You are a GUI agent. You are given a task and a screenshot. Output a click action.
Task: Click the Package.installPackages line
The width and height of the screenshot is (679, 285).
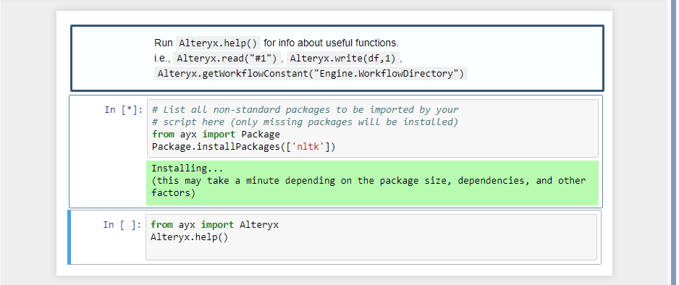[244, 147]
